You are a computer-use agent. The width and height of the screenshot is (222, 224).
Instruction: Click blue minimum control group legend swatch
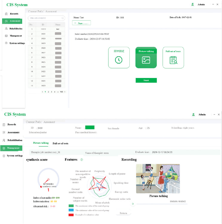[x=71, y=210]
